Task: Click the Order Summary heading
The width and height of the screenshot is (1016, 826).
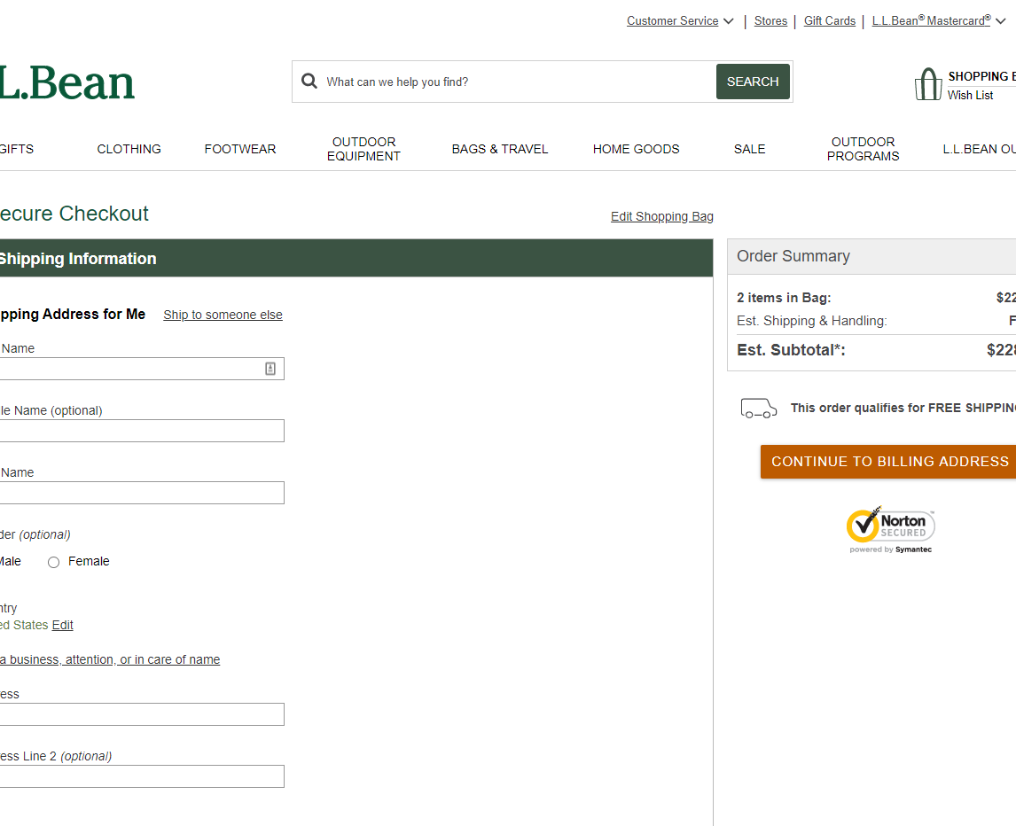Action: tap(793, 256)
